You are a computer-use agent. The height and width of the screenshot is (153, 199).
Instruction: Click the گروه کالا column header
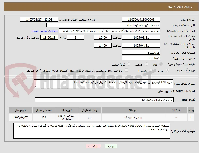point(66,110)
